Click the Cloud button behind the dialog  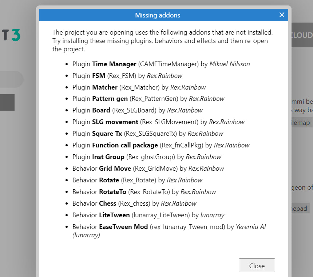pyautogui.click(x=302, y=35)
